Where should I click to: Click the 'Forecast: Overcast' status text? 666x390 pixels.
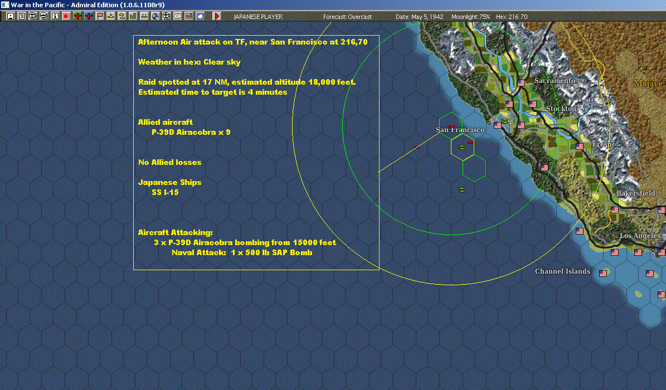pos(347,17)
